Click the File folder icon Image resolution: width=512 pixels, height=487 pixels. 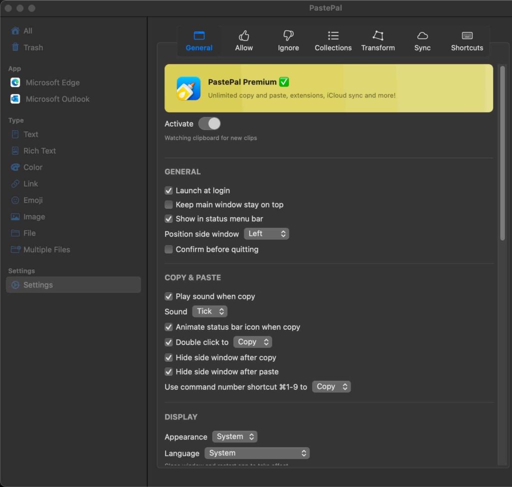point(15,233)
